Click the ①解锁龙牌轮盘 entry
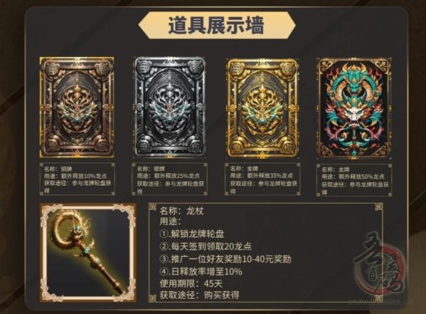The image size is (426, 314). [192, 233]
